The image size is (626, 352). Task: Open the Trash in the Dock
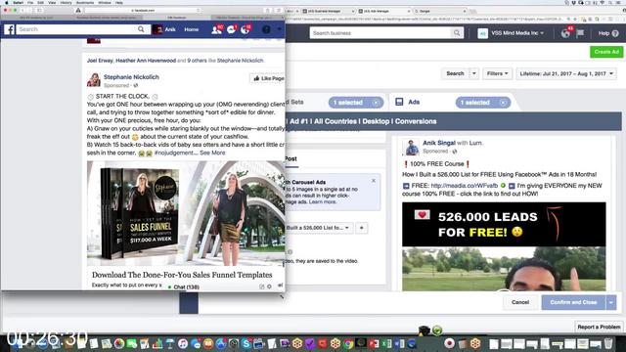(608, 343)
